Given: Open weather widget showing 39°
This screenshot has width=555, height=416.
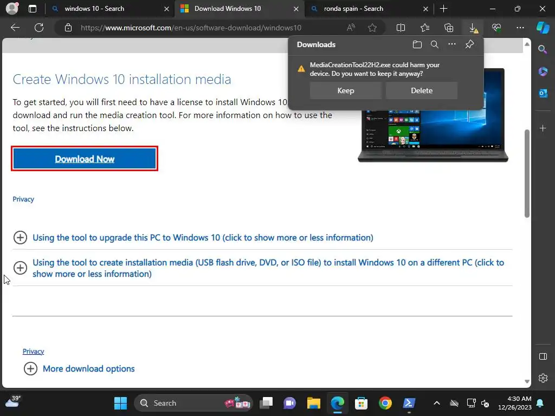Looking at the screenshot, I should click(13, 401).
